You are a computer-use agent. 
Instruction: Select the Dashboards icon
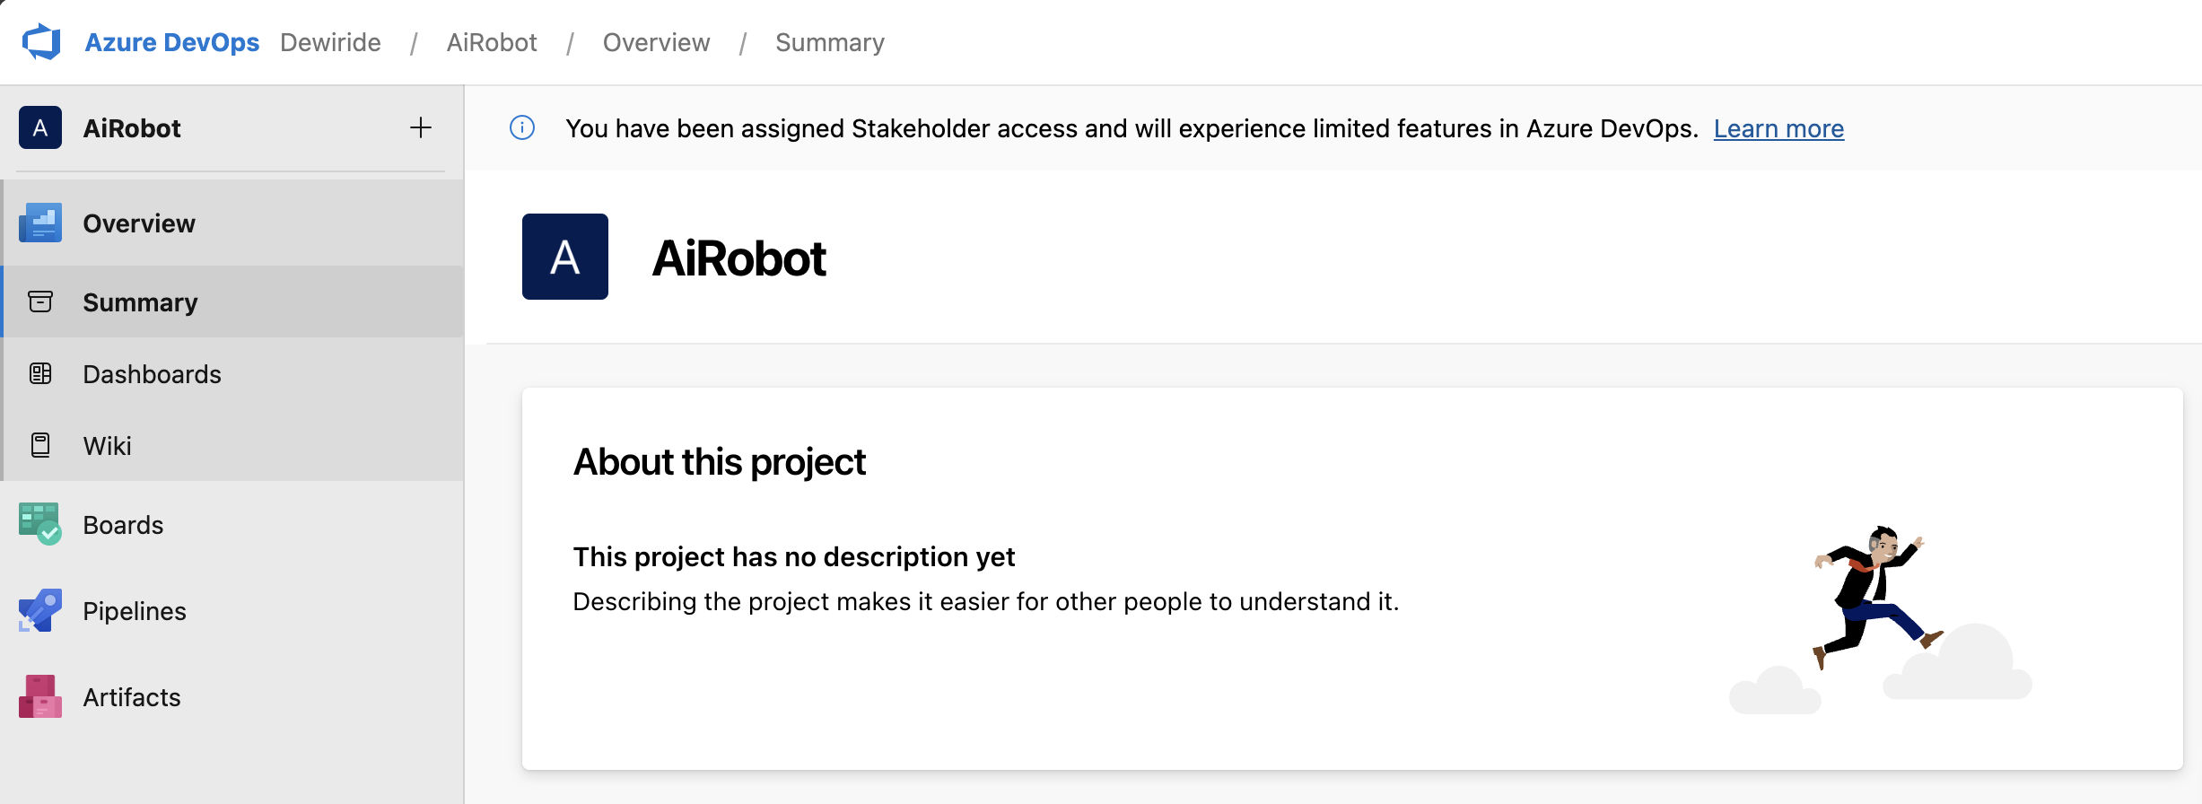pyautogui.click(x=39, y=374)
